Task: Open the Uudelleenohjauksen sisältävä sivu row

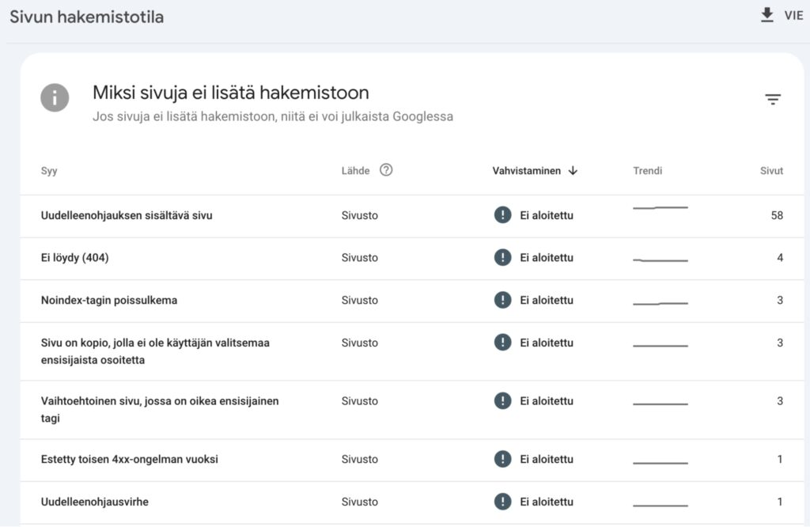Action: [x=127, y=215]
